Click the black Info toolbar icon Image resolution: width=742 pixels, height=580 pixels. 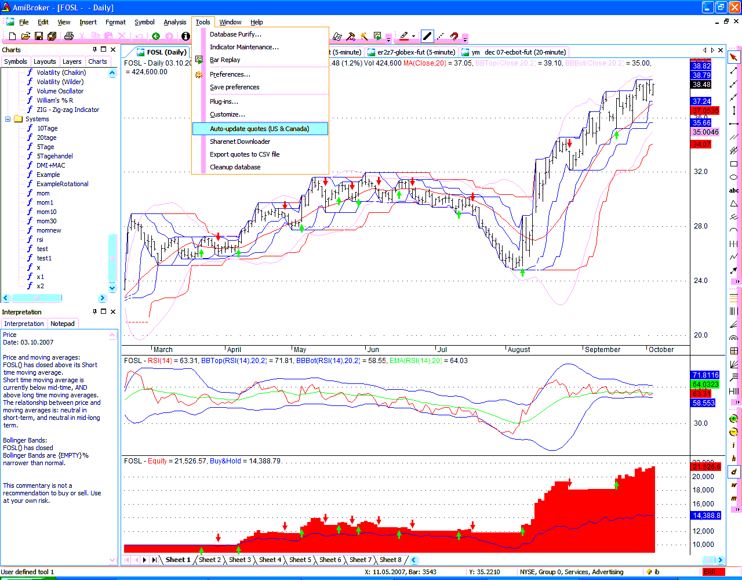[x=185, y=36]
